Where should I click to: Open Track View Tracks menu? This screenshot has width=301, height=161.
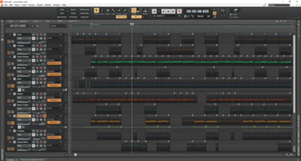(35, 21)
